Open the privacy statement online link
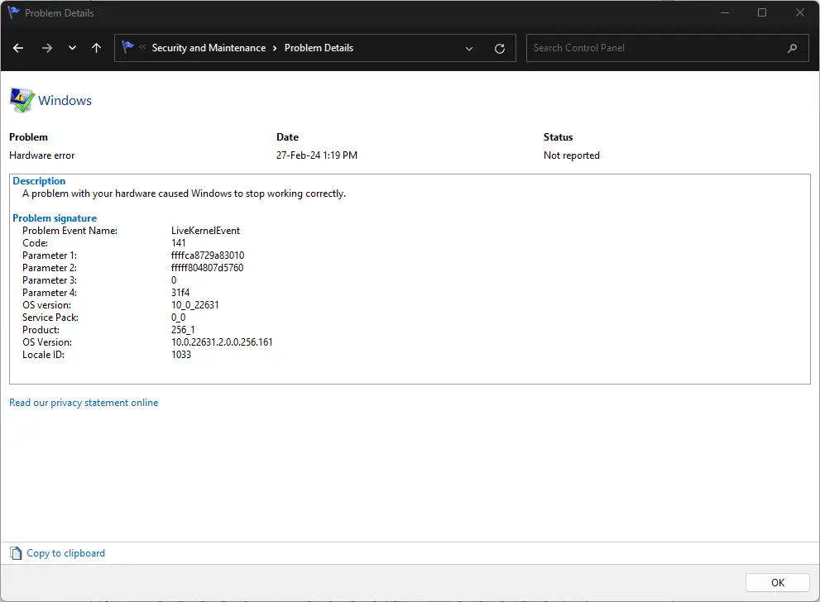This screenshot has width=820, height=602. (x=84, y=403)
